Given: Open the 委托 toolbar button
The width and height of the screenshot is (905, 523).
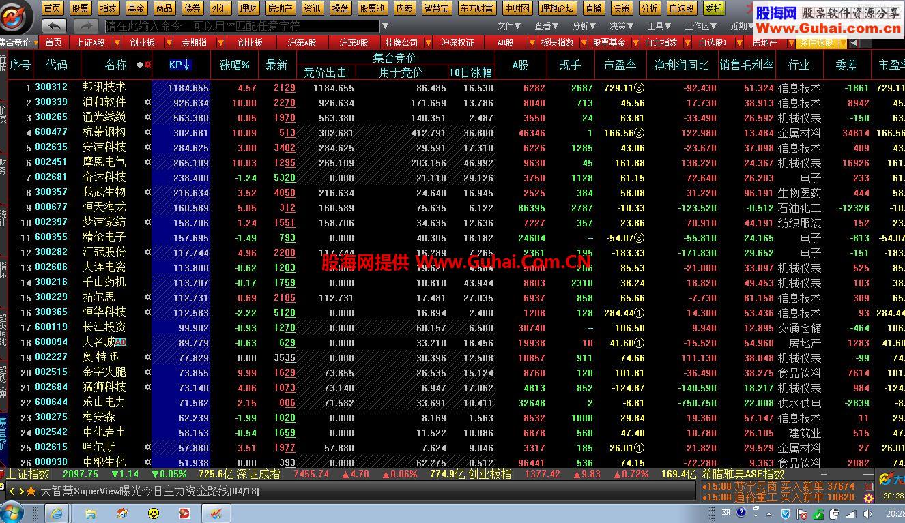Looking at the screenshot, I should [x=713, y=8].
